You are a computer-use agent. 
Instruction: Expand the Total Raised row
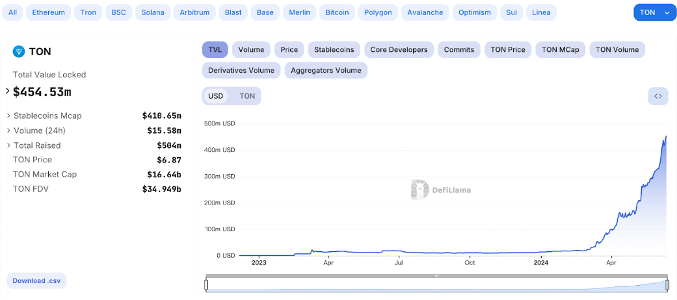tap(8, 145)
